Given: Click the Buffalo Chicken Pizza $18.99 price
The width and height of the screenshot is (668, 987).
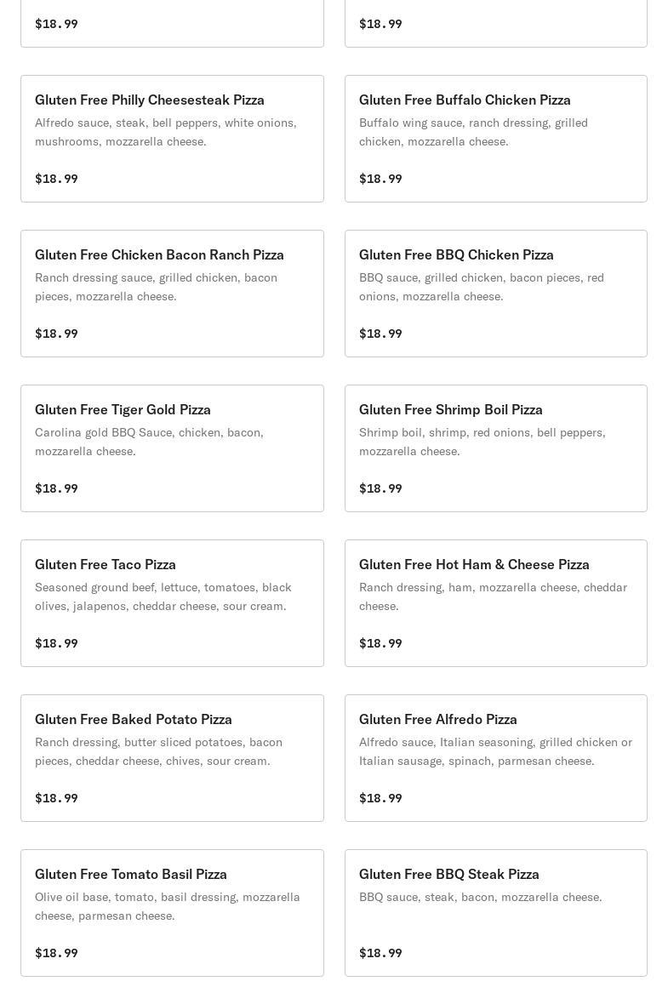Looking at the screenshot, I should (380, 179).
